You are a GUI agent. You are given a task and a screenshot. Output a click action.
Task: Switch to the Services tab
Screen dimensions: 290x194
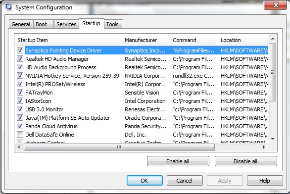[66, 24]
